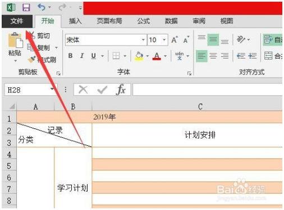Switch to the 开始 (Home) tab
This screenshot has width=284, height=210.
[48, 21]
